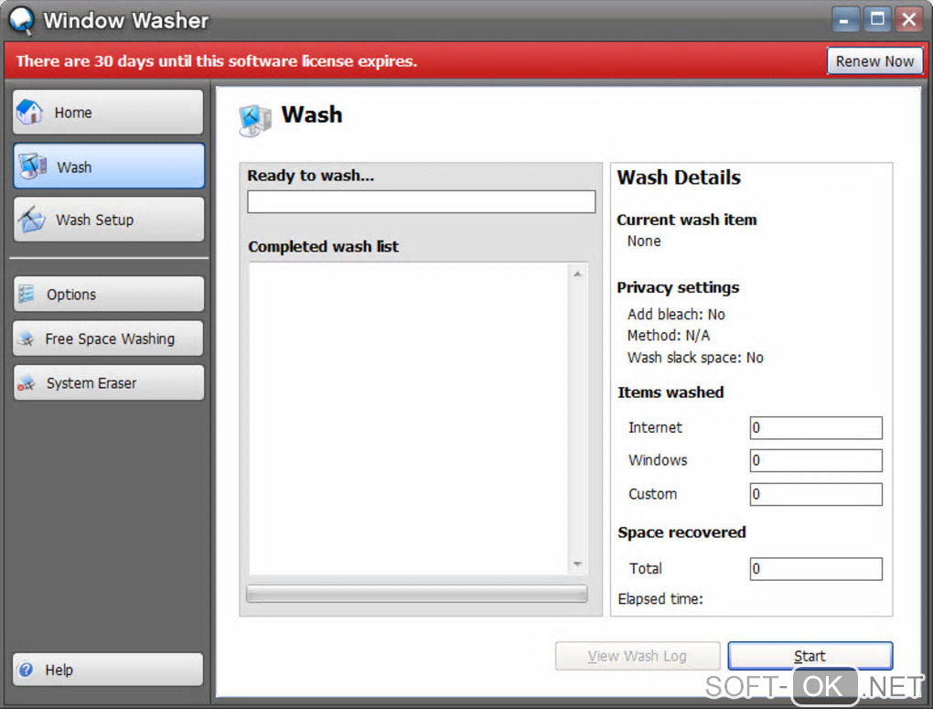Image resolution: width=933 pixels, height=709 pixels.
Task: Click the Windows items washed field
Action: coord(816,460)
